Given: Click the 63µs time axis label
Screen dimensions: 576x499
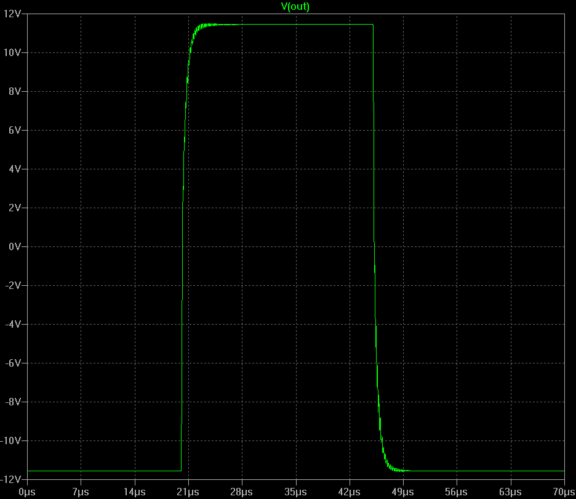Looking at the screenshot, I should [x=511, y=492].
